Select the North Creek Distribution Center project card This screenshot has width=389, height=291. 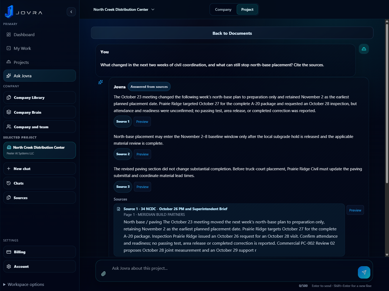click(x=39, y=150)
